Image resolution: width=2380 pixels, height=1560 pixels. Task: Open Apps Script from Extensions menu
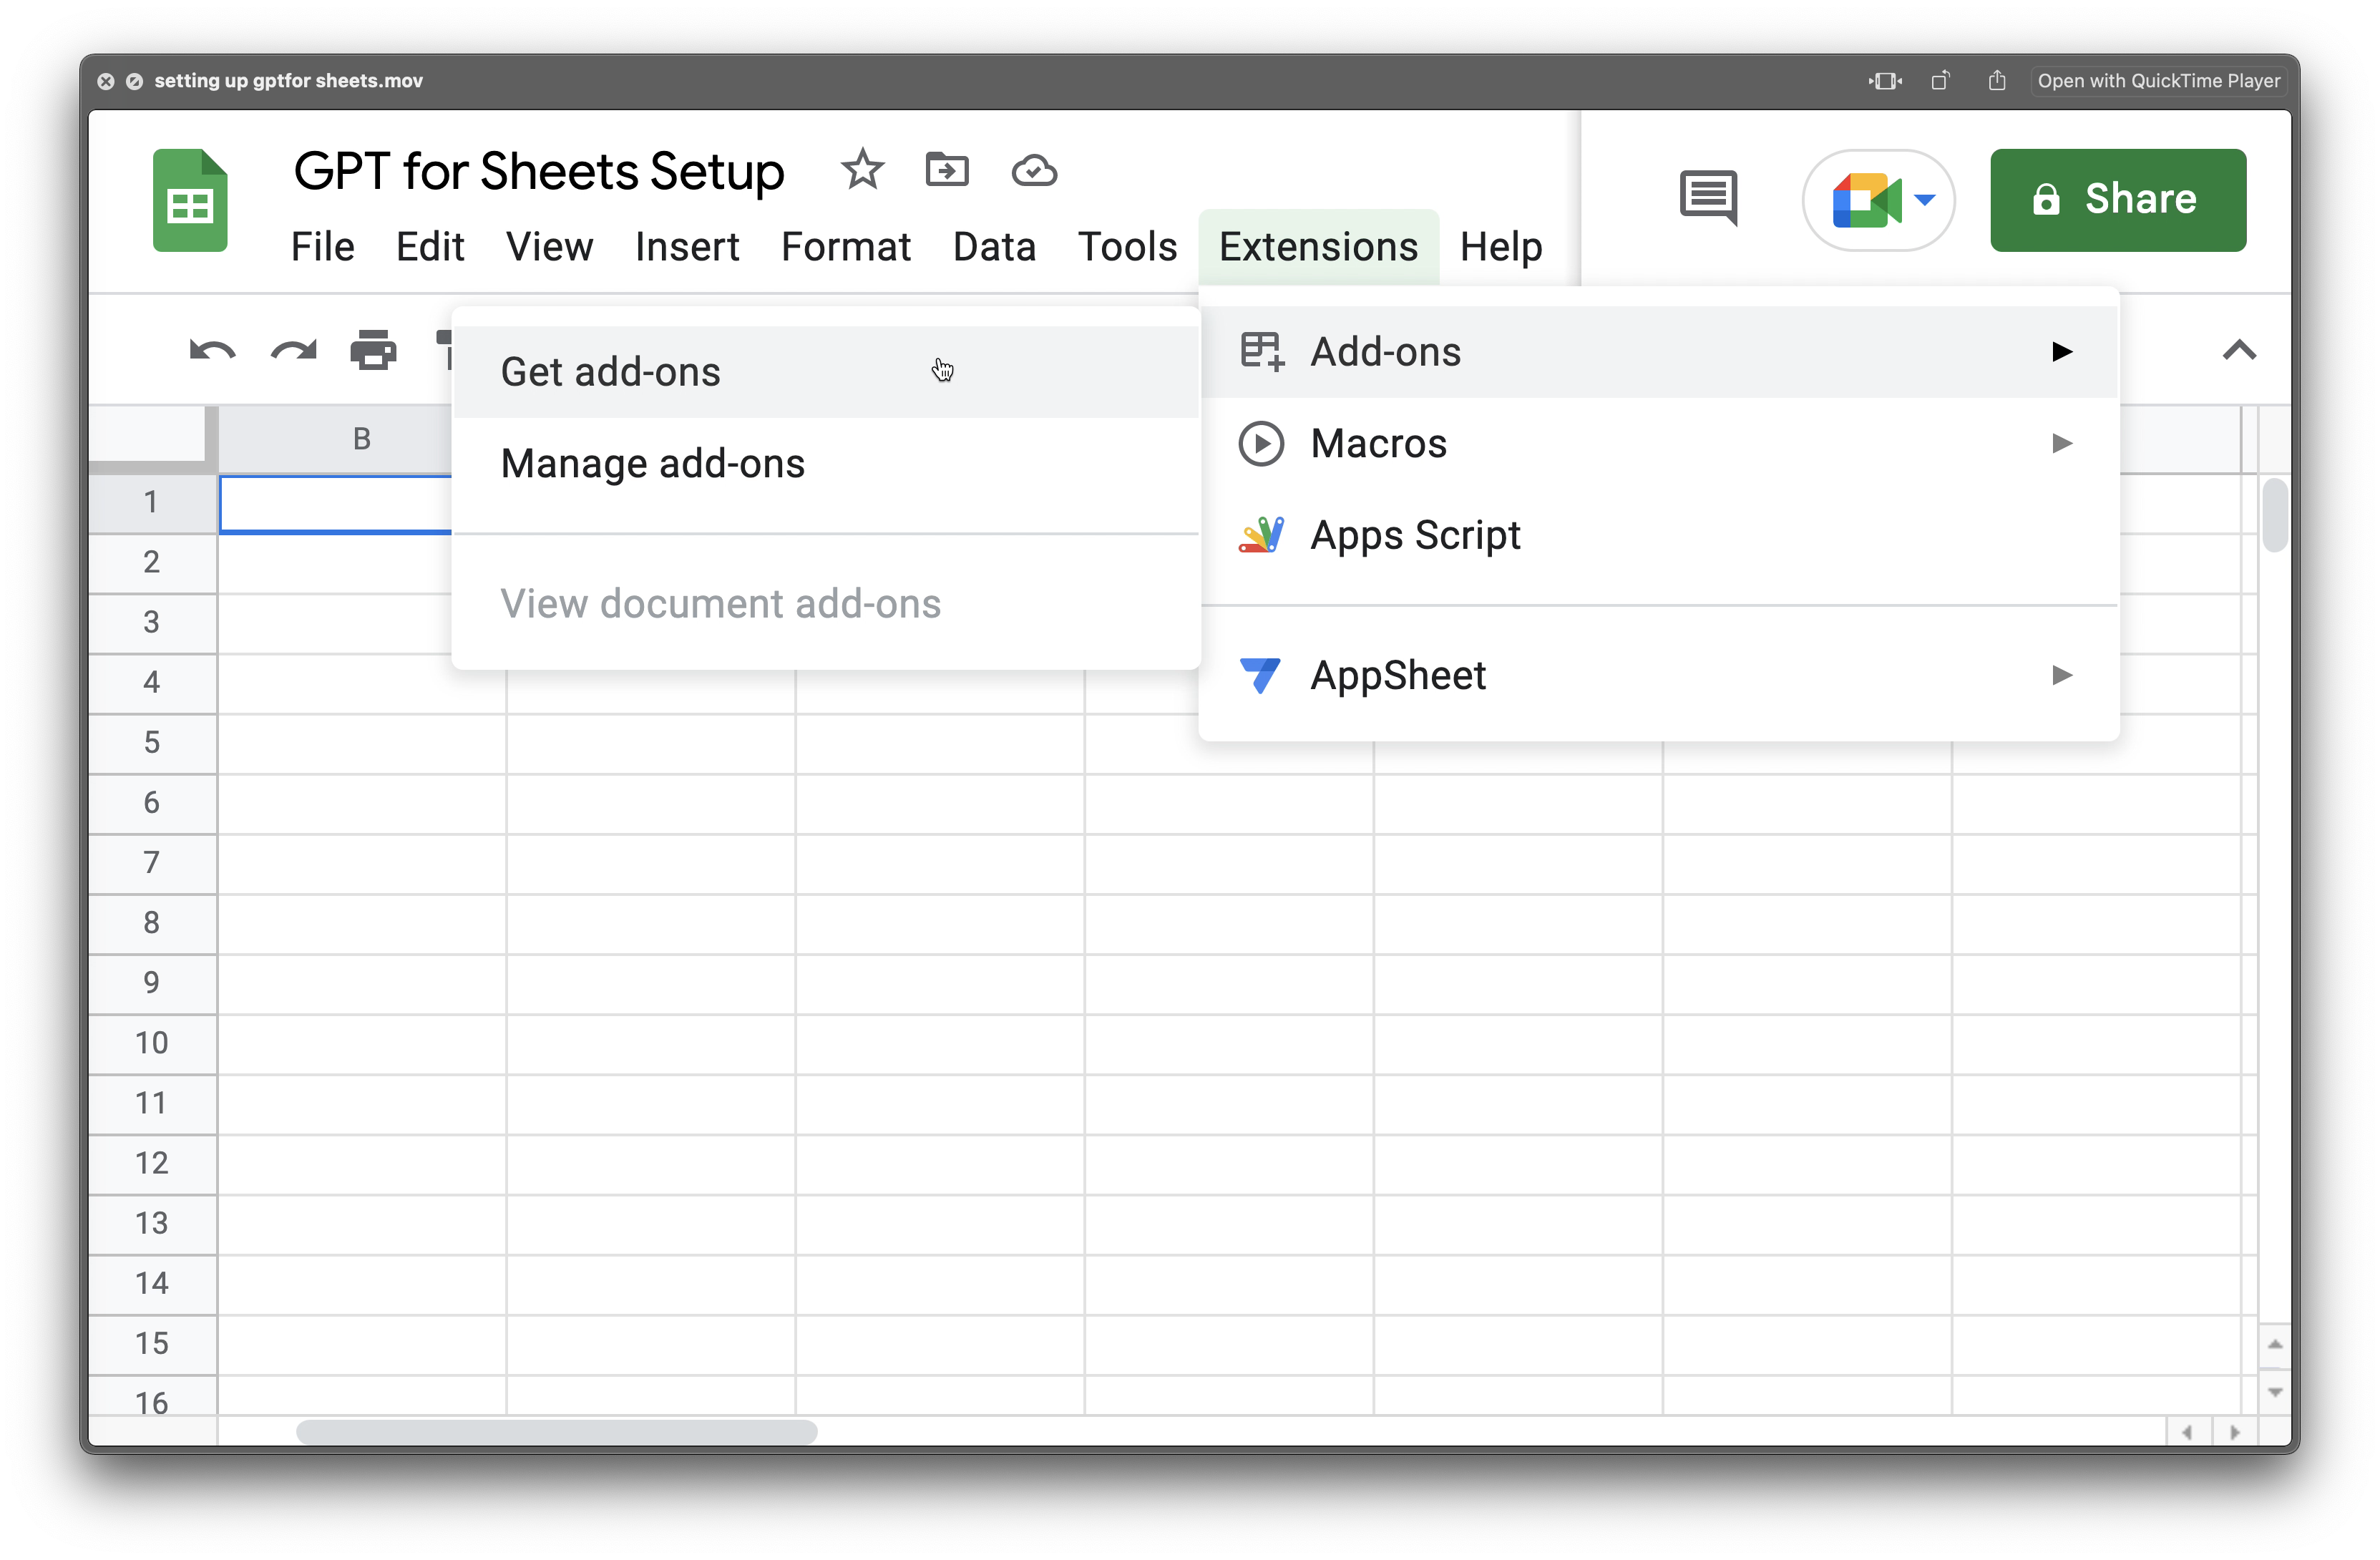coord(1414,535)
